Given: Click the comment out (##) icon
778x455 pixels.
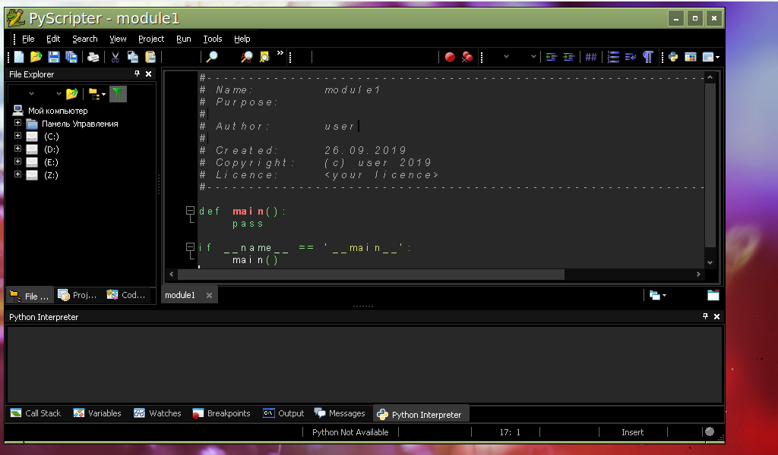Looking at the screenshot, I should [x=590, y=57].
